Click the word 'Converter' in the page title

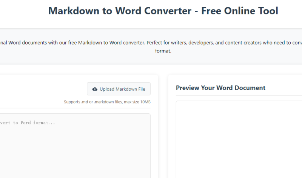click(169, 11)
